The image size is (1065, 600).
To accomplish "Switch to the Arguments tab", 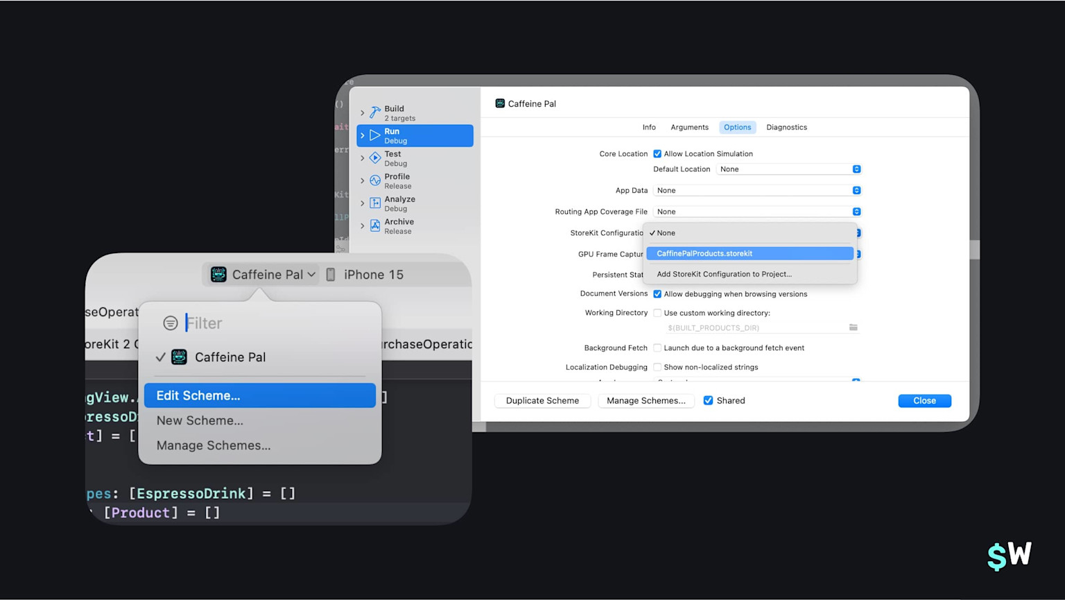I will 689,127.
